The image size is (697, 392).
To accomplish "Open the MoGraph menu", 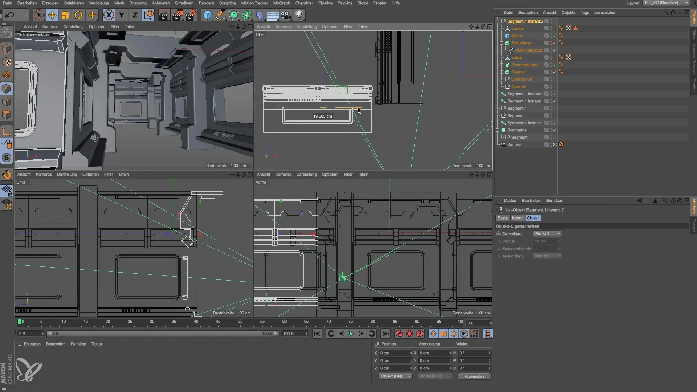I will 282,3.
